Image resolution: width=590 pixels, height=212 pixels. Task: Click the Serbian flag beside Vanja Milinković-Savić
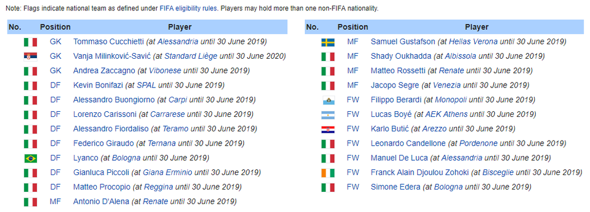point(31,56)
